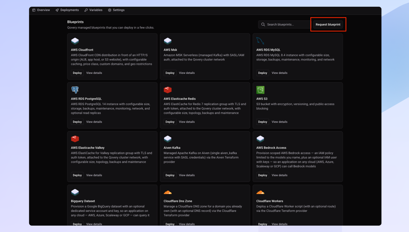Click the AWS S3 bucket icon

[260, 90]
